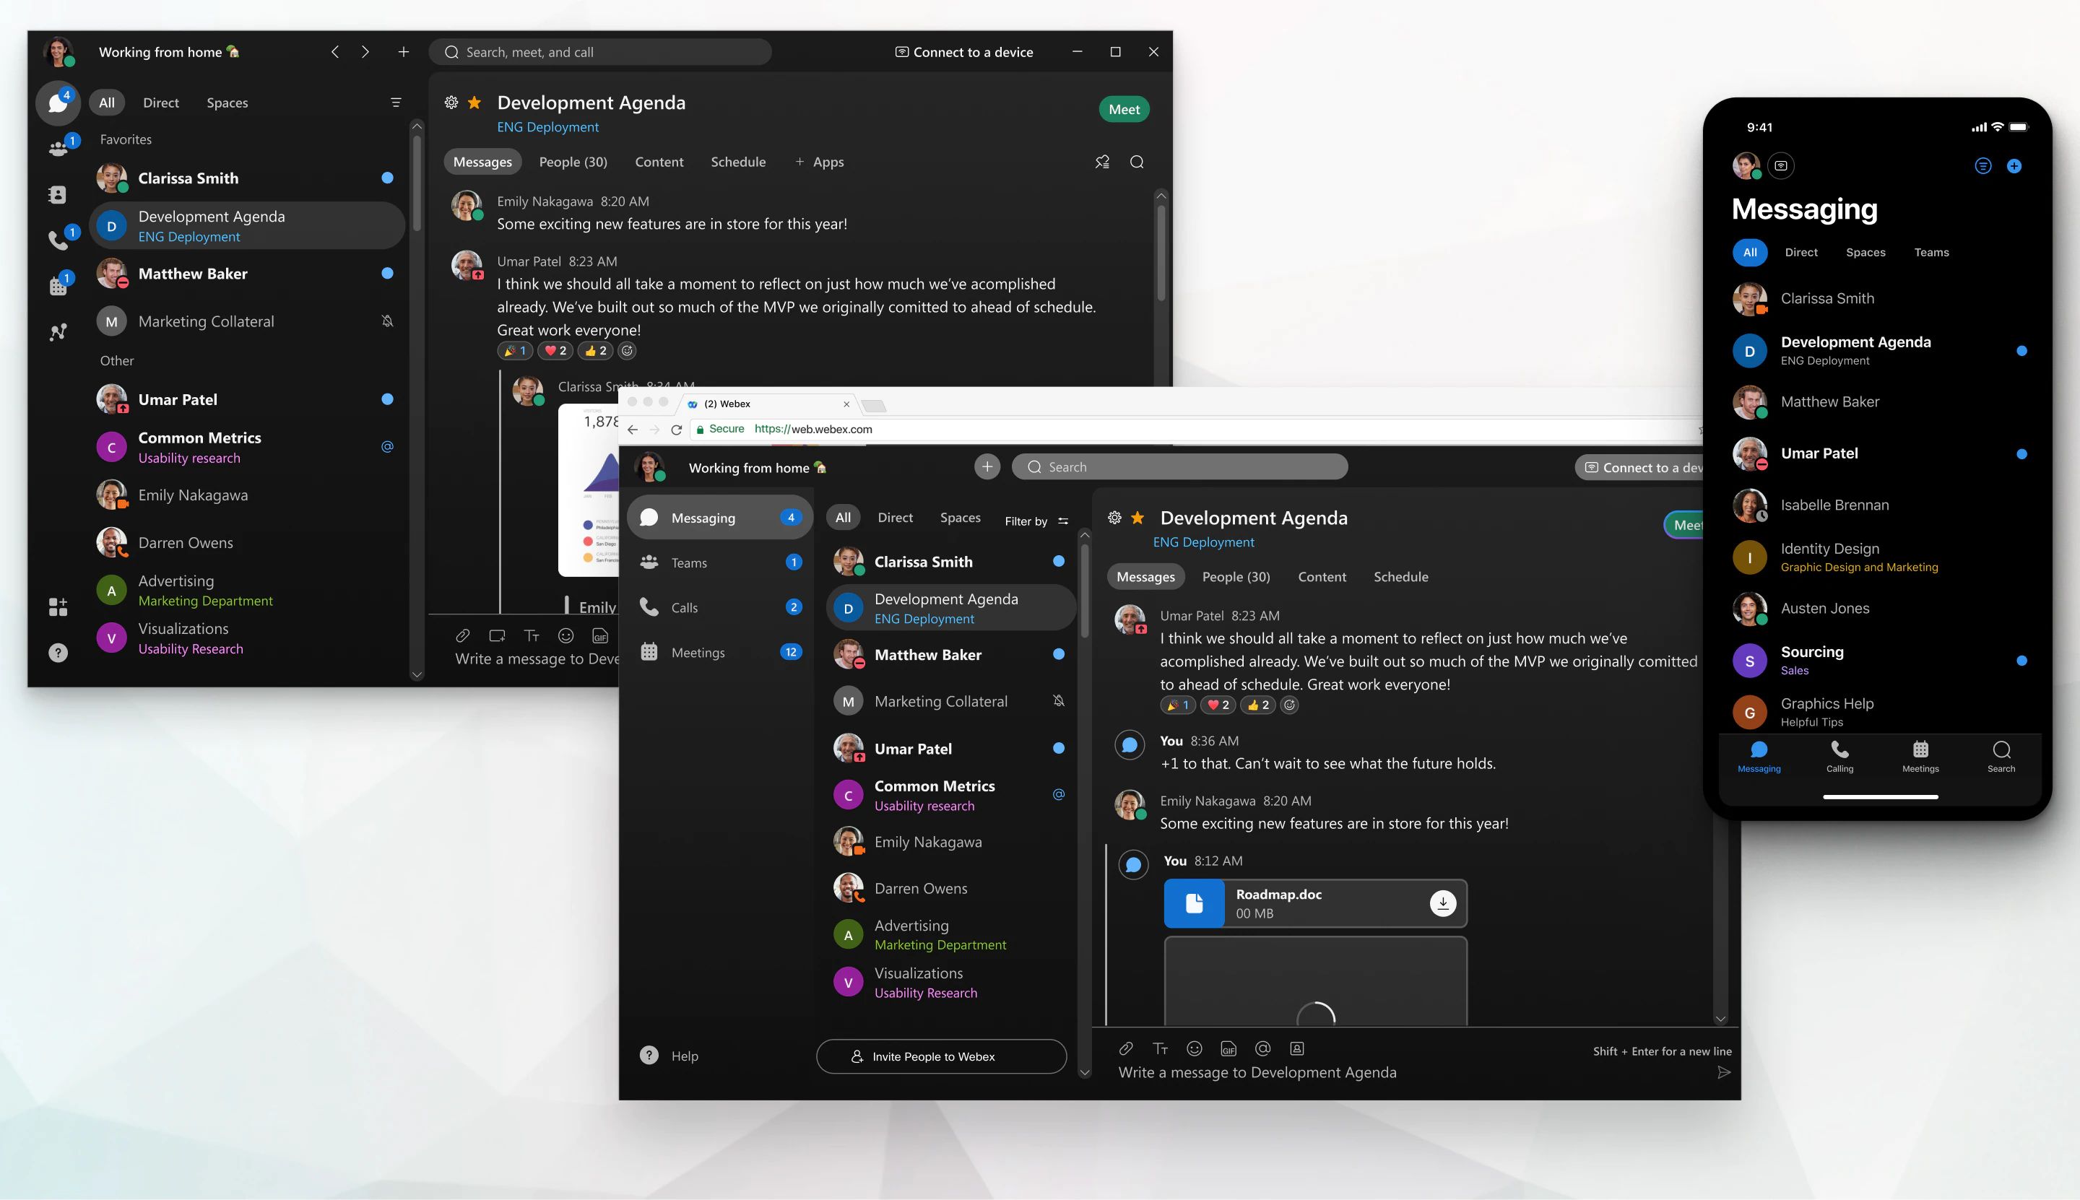
Task: Open Calling tab in mobile bottom bar
Action: point(1839,757)
